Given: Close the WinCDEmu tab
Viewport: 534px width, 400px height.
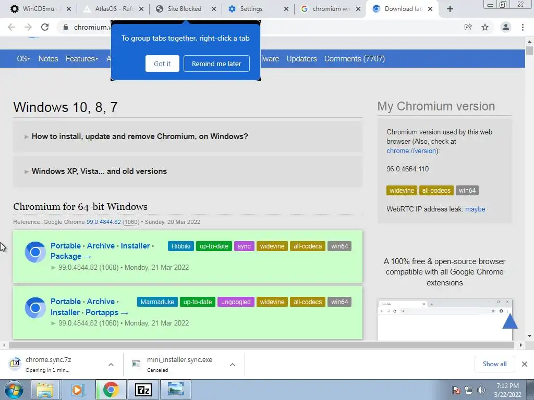Looking at the screenshot, I should [x=69, y=9].
